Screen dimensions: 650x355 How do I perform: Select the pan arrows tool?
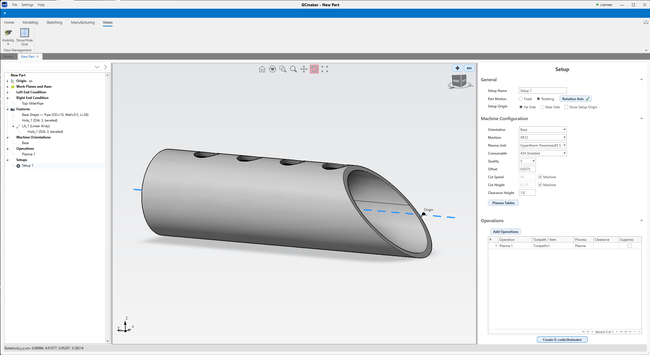tap(304, 69)
